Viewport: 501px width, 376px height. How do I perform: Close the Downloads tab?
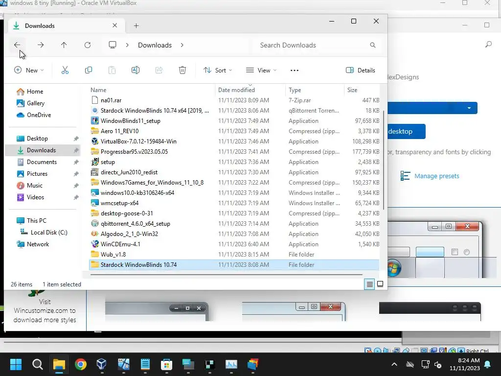click(x=114, y=25)
